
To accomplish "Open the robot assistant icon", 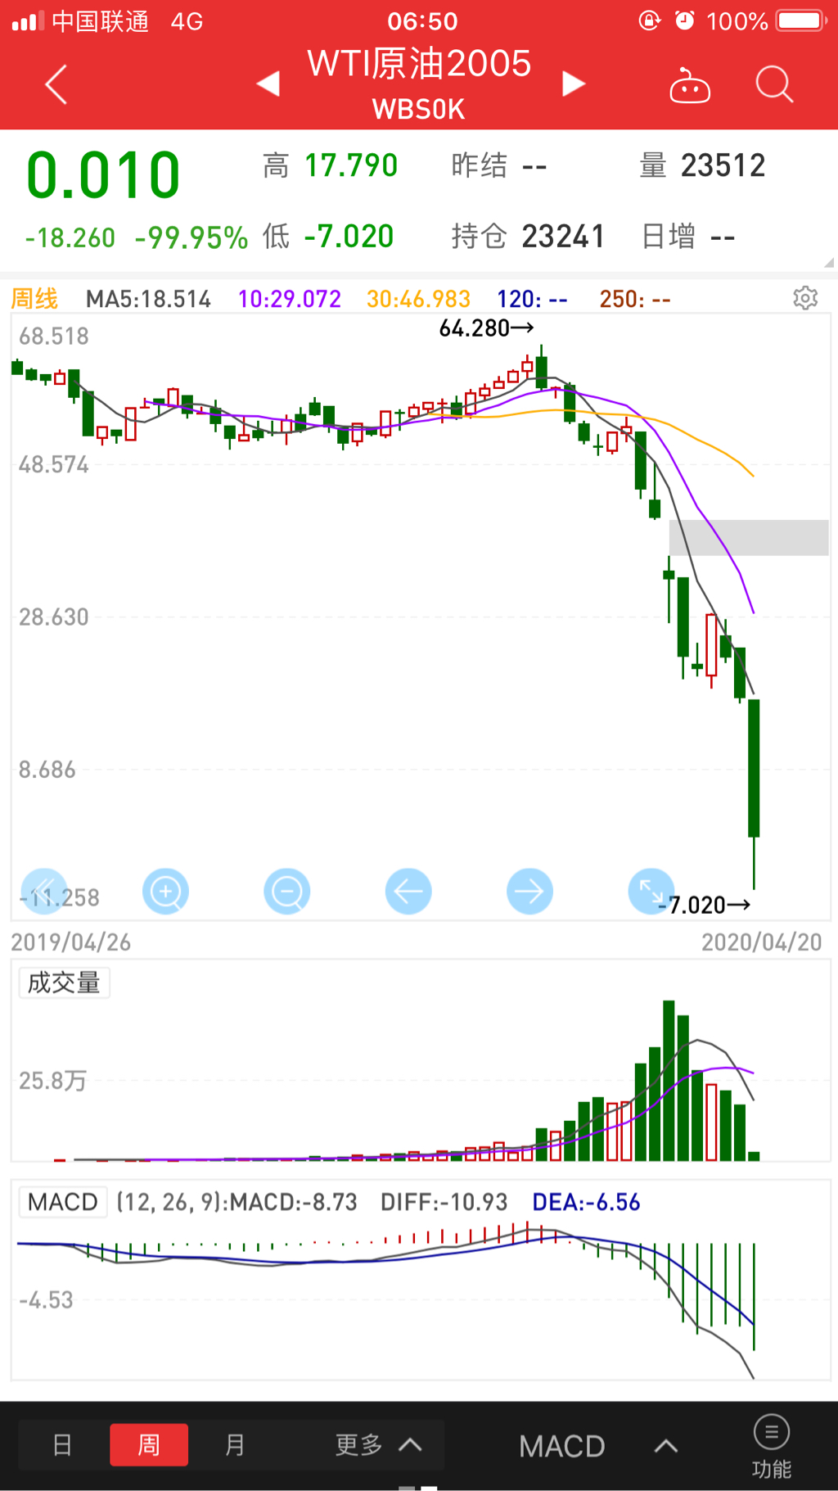I will pos(689,85).
